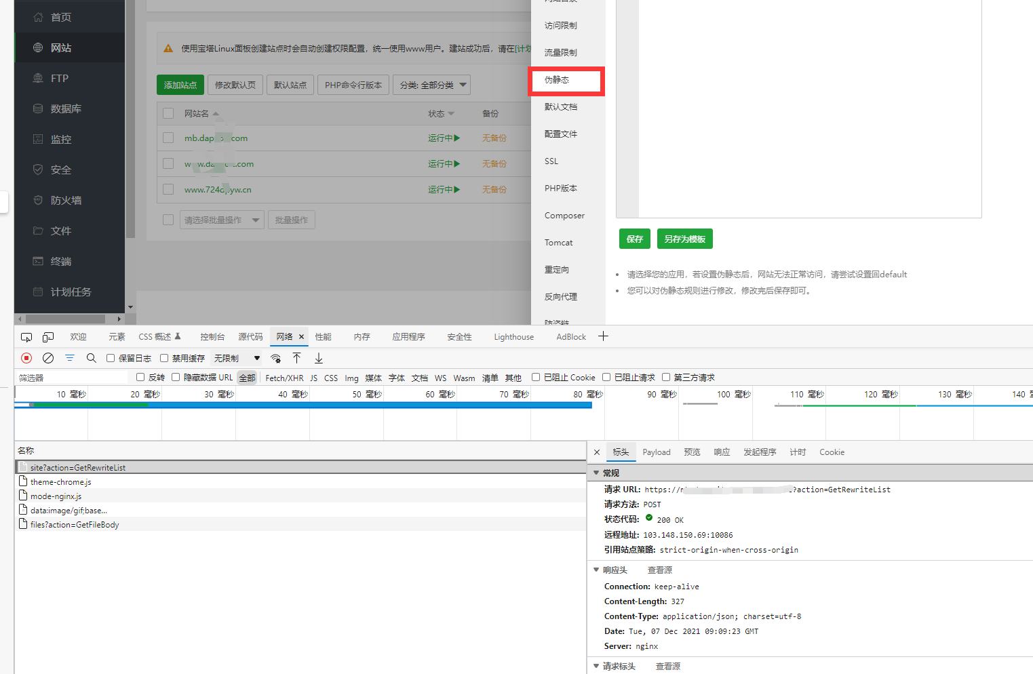Check the 禁用缓存 checkbox
The image size is (1033, 674).
click(x=164, y=358)
